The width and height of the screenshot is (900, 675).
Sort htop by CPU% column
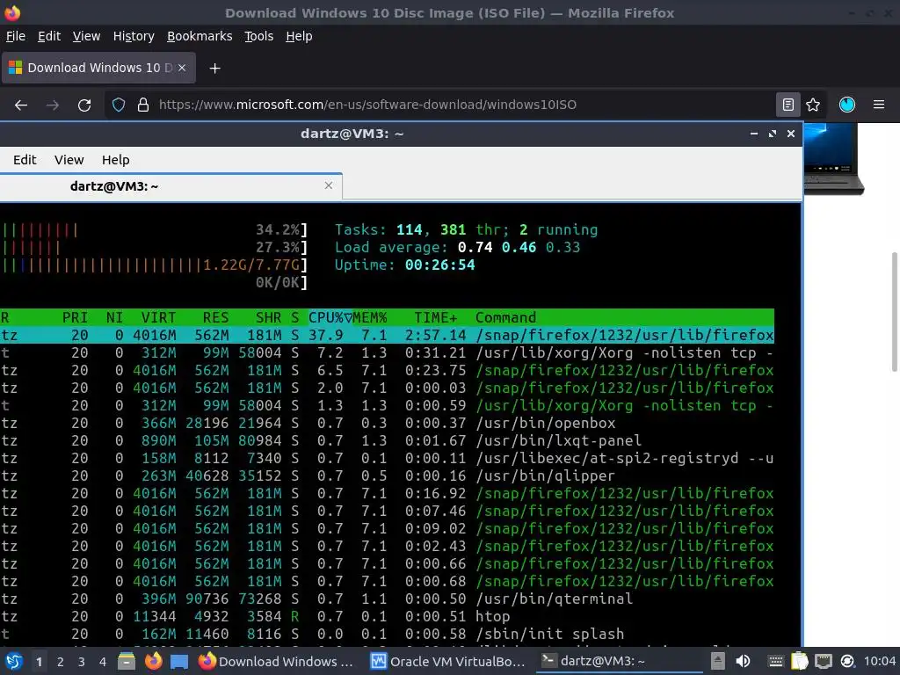[330, 317]
